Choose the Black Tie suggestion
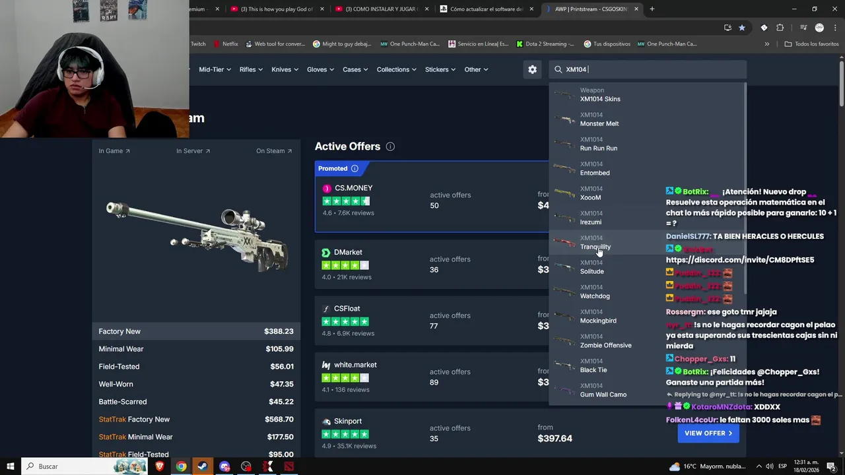This screenshot has height=475, width=845. (x=646, y=365)
